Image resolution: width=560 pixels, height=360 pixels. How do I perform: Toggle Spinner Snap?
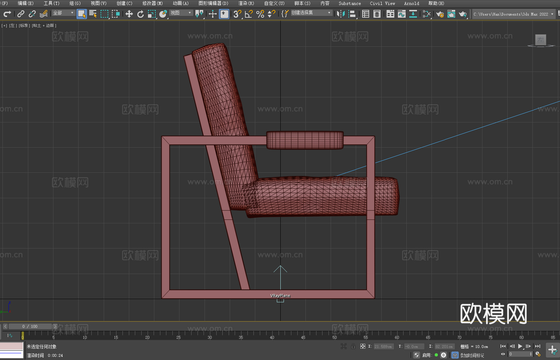[x=272, y=14]
